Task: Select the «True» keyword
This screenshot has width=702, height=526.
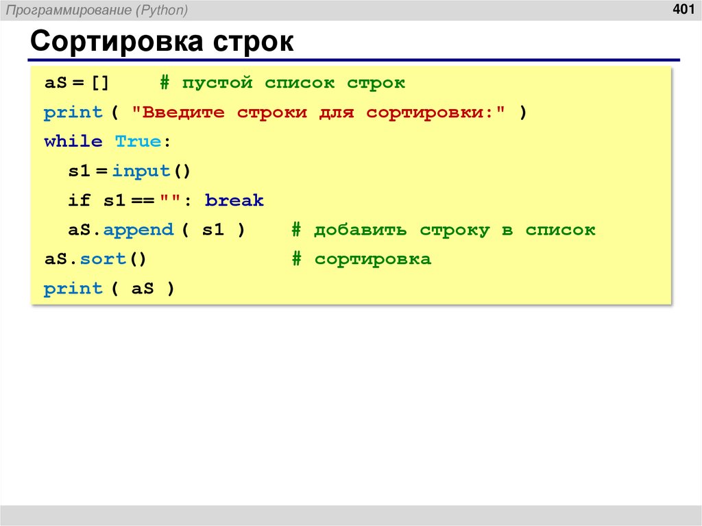Action: [x=139, y=141]
